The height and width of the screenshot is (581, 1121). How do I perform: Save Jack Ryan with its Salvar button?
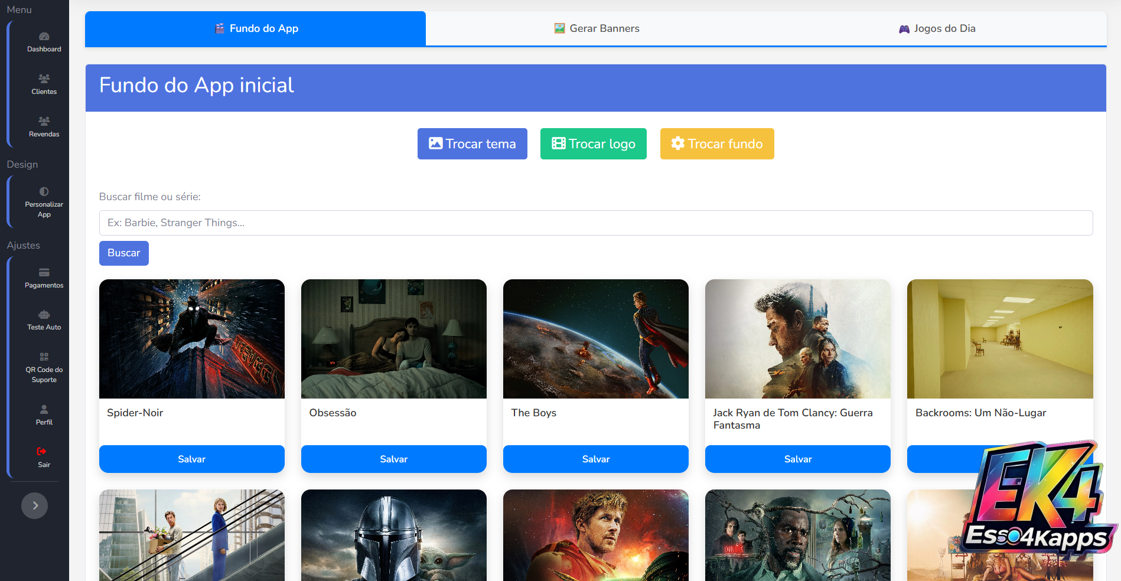pyautogui.click(x=797, y=459)
